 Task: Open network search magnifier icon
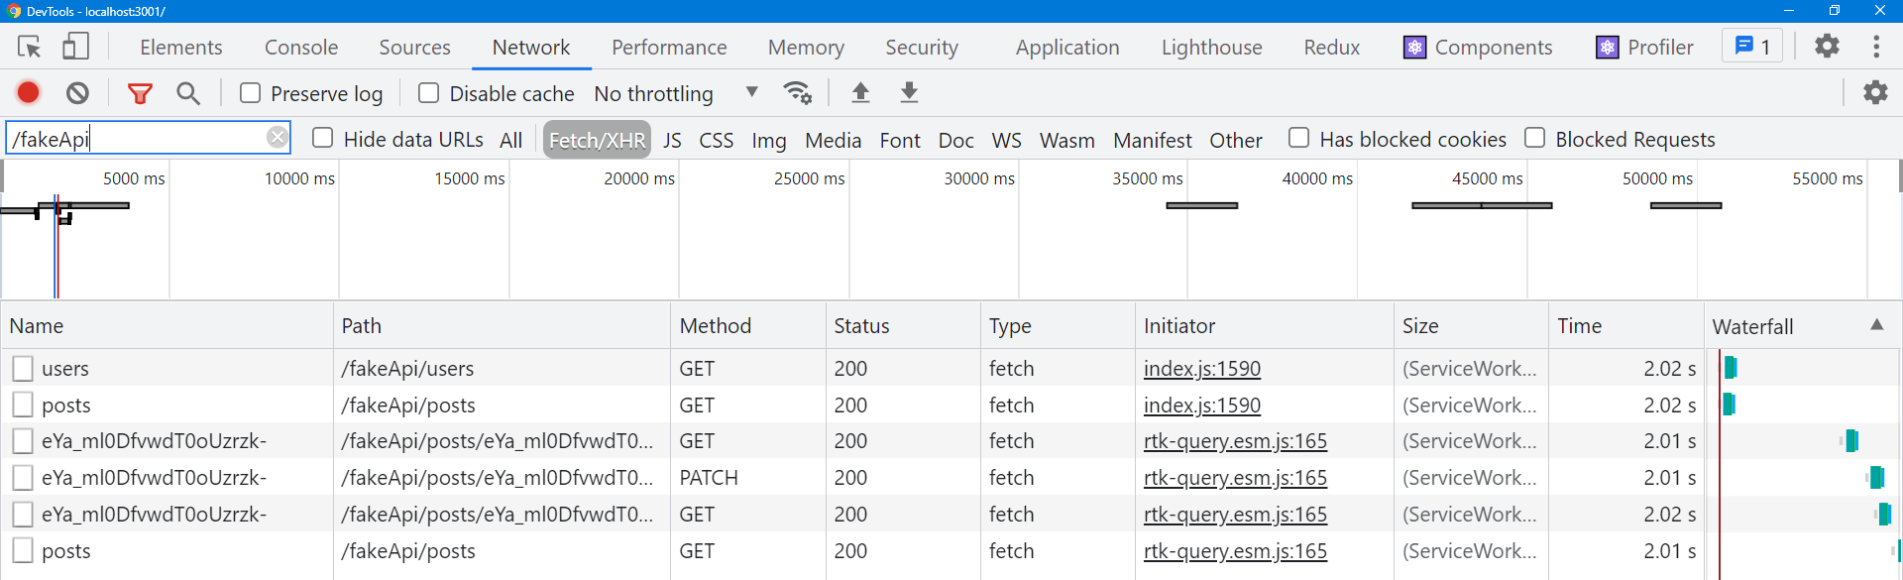(x=187, y=93)
